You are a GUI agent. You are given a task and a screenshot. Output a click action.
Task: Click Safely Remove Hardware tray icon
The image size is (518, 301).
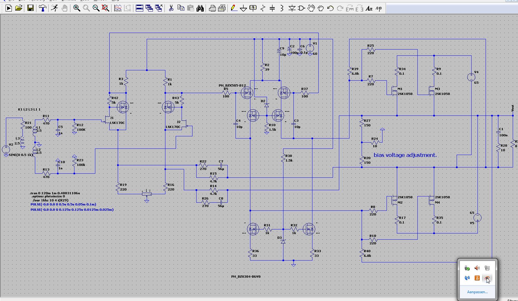pos(467,268)
